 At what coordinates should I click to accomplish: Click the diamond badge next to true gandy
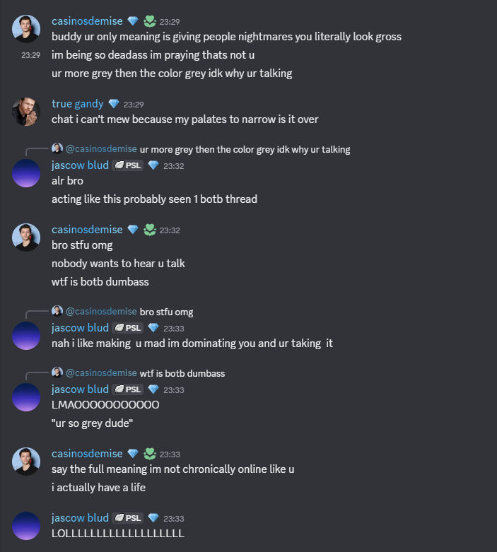click(x=113, y=104)
